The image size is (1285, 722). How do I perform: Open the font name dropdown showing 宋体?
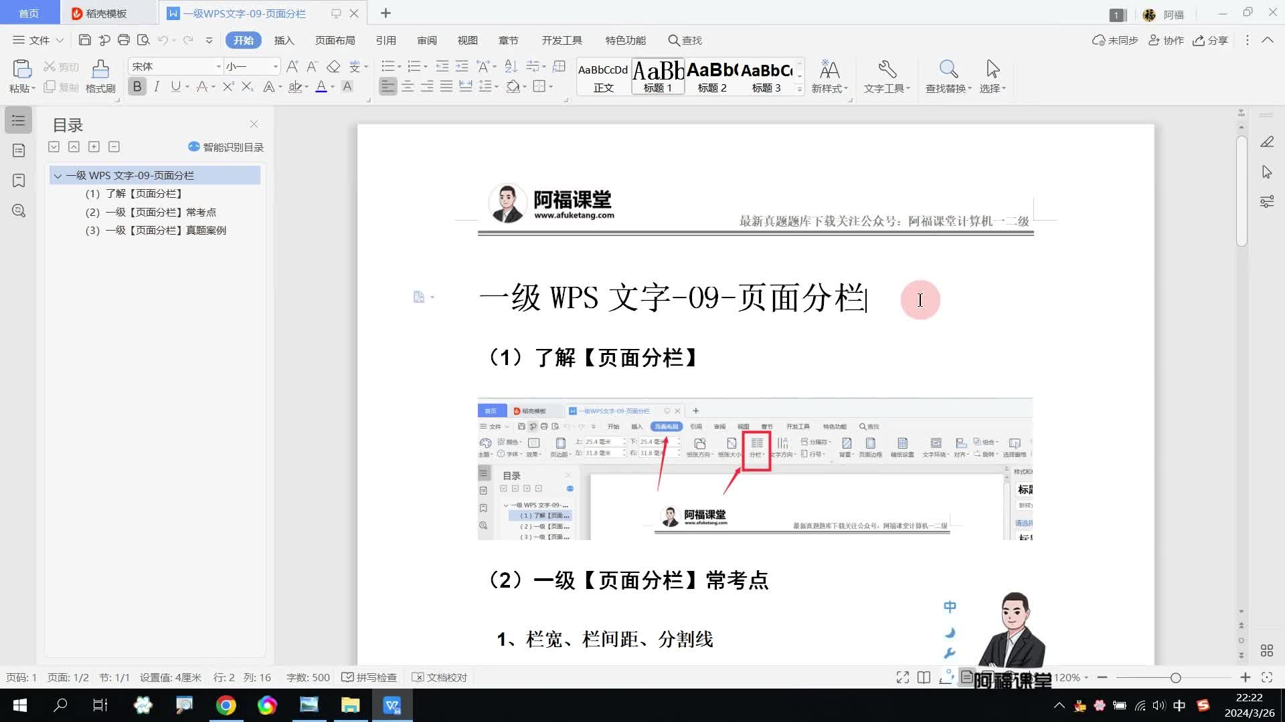tap(218, 66)
